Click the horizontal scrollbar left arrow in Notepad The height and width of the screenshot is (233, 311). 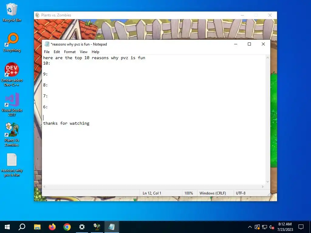[44, 187]
